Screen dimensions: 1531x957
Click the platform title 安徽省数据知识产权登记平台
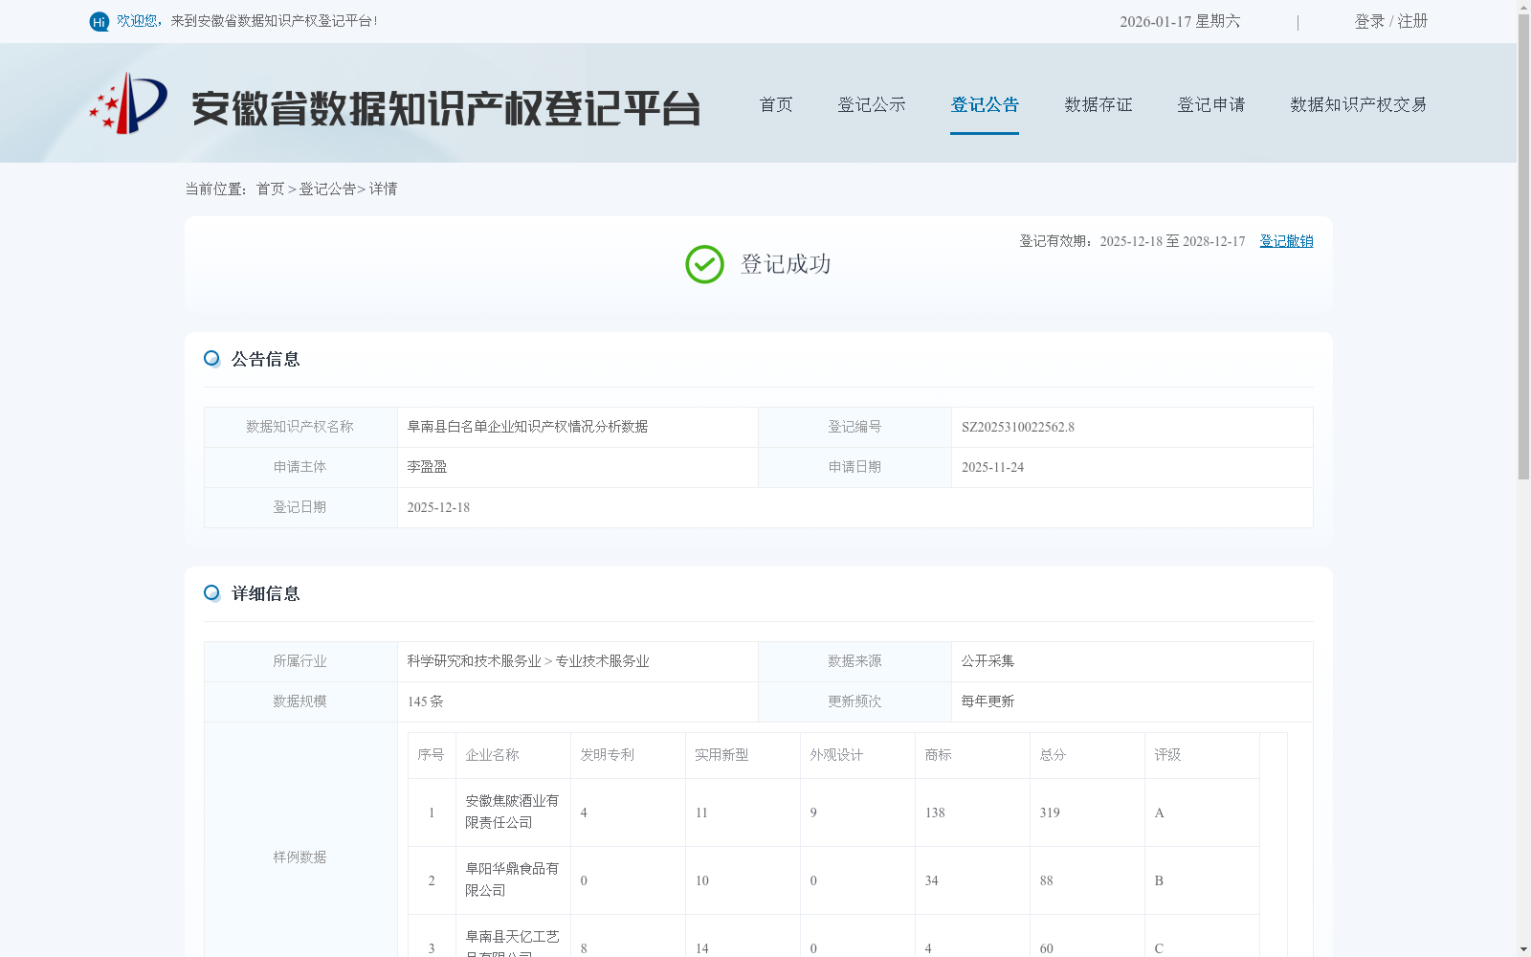(446, 108)
